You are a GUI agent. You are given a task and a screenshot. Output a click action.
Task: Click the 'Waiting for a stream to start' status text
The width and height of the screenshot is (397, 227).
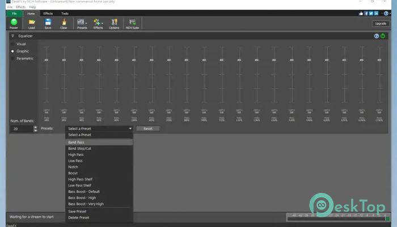[32, 217]
